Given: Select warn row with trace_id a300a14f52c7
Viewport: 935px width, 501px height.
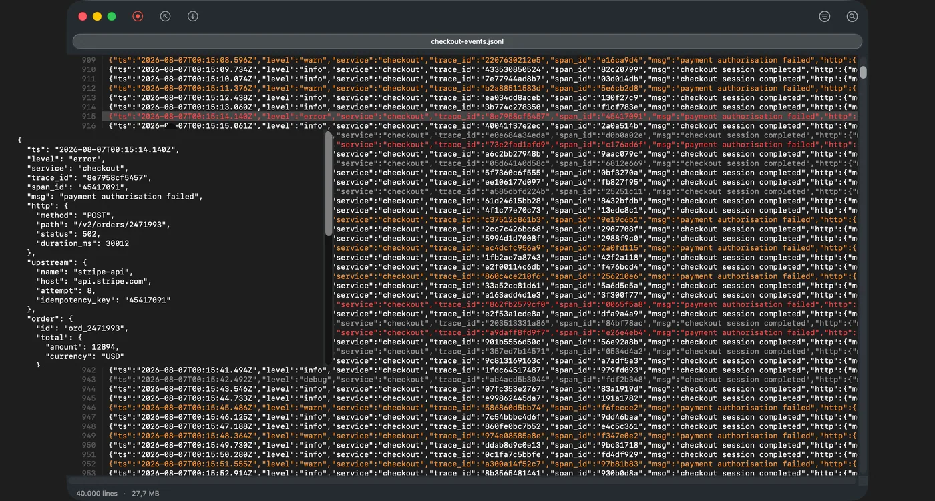Looking at the screenshot, I should click(482, 464).
